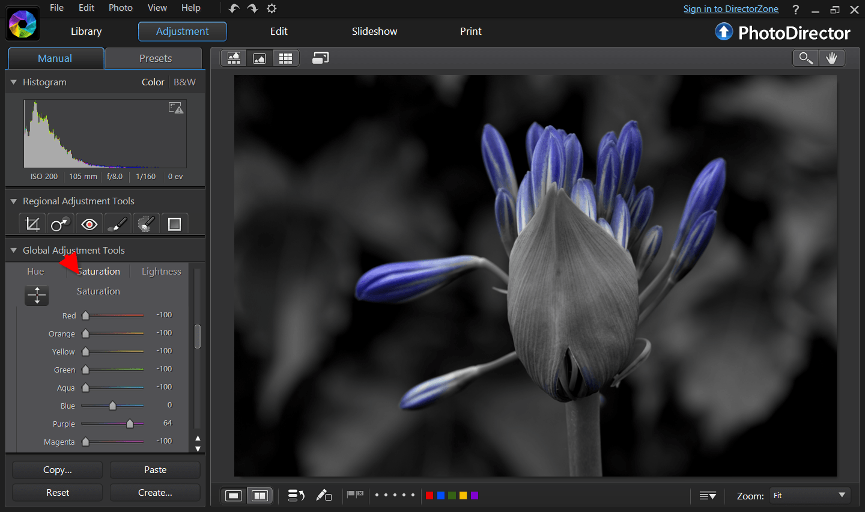Set histogram to B&W mode

184,82
